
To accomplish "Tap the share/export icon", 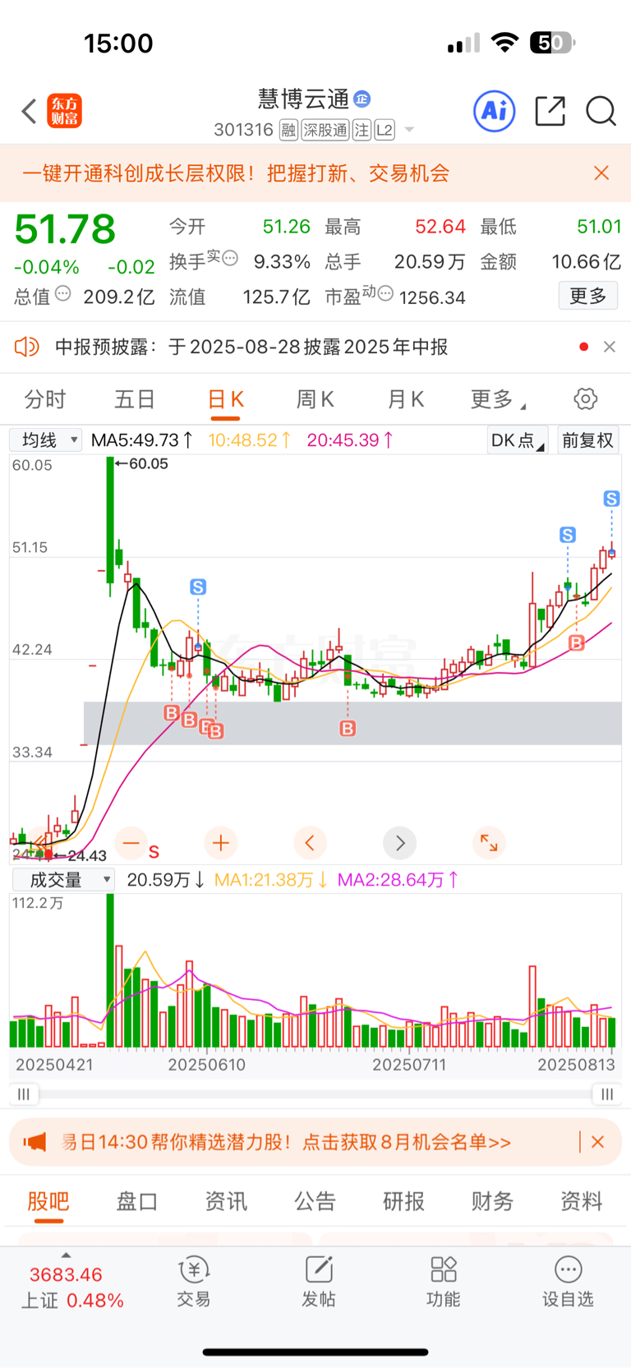I will 550,111.
